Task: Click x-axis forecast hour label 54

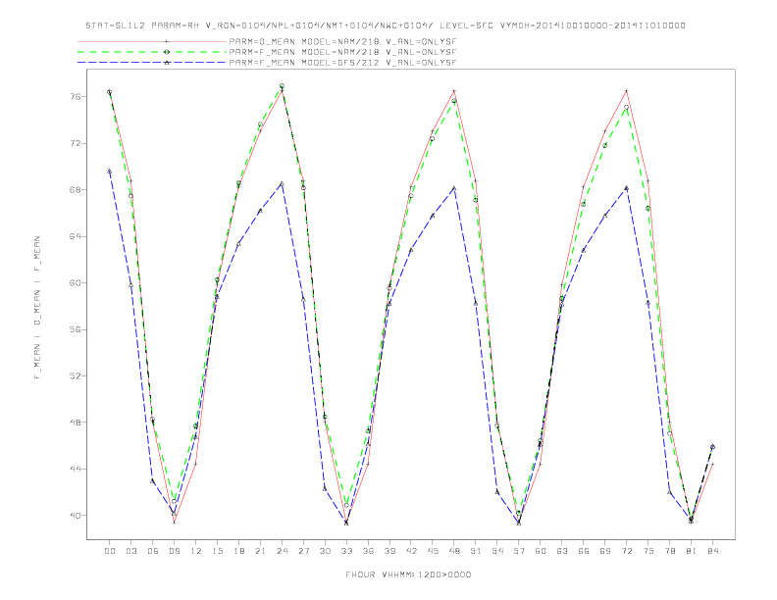Action: tap(497, 551)
